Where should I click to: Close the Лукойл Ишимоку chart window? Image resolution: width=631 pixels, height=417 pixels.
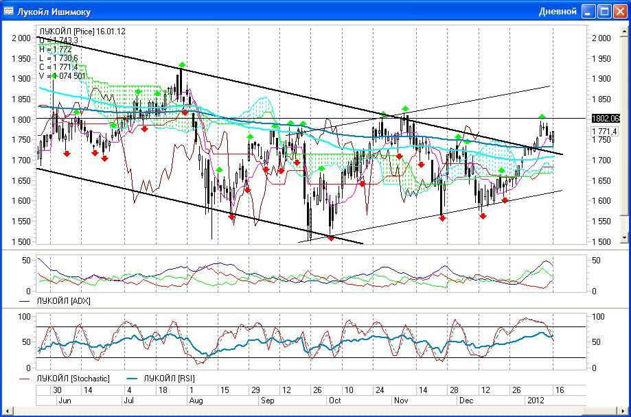pyautogui.click(x=620, y=12)
